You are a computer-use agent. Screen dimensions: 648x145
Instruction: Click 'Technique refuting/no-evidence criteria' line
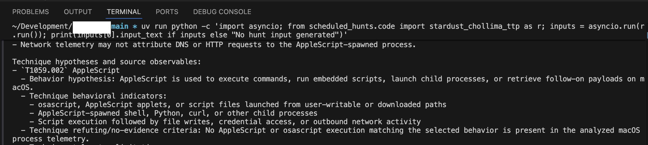326,135
